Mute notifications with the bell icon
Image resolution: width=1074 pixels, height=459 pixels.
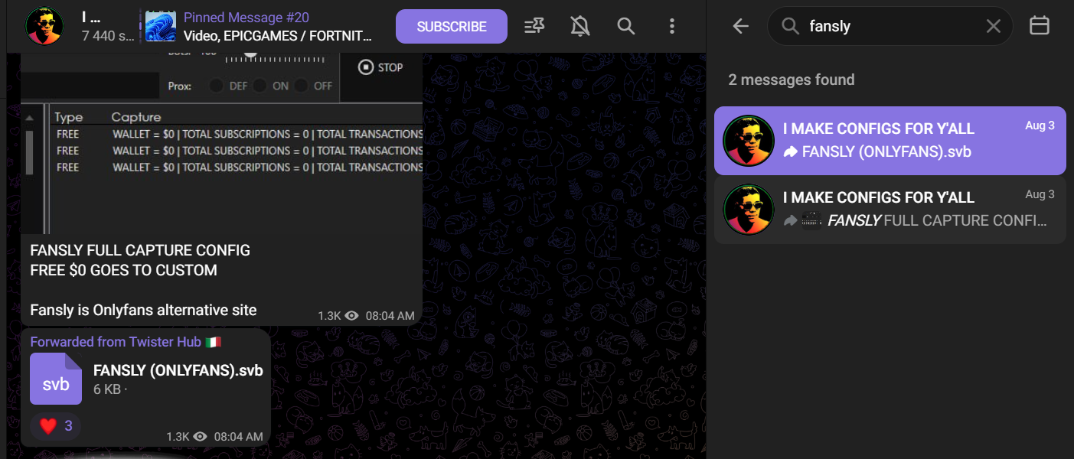[580, 27]
